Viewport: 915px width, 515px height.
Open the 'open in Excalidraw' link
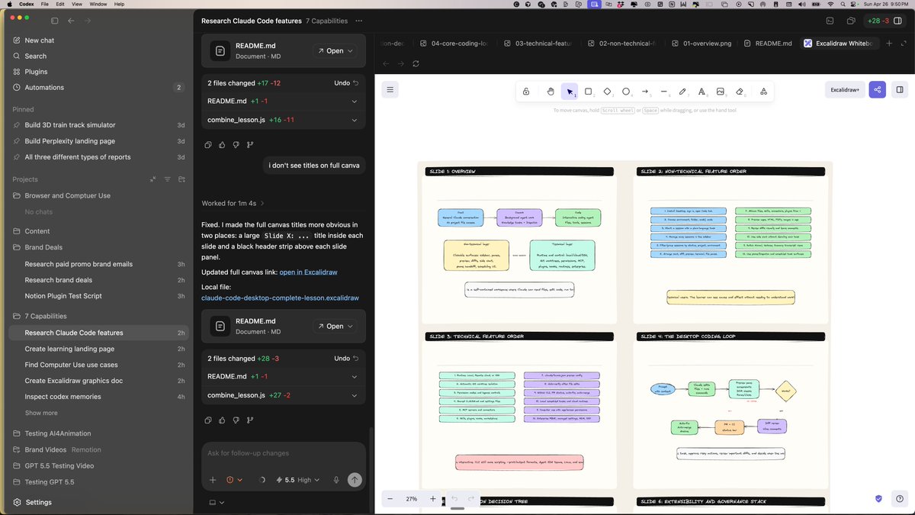(x=308, y=272)
